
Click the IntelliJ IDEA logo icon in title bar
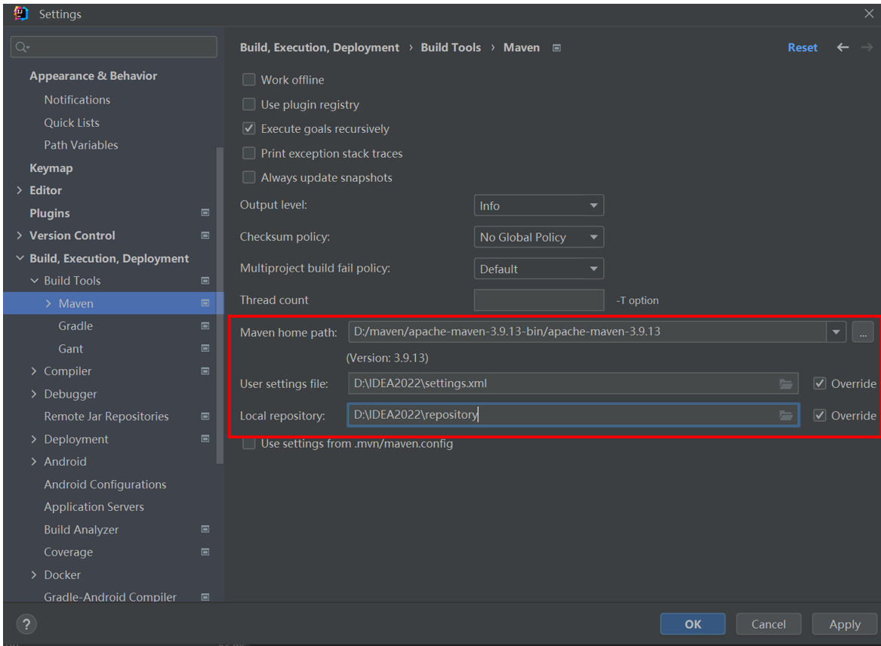coord(21,14)
